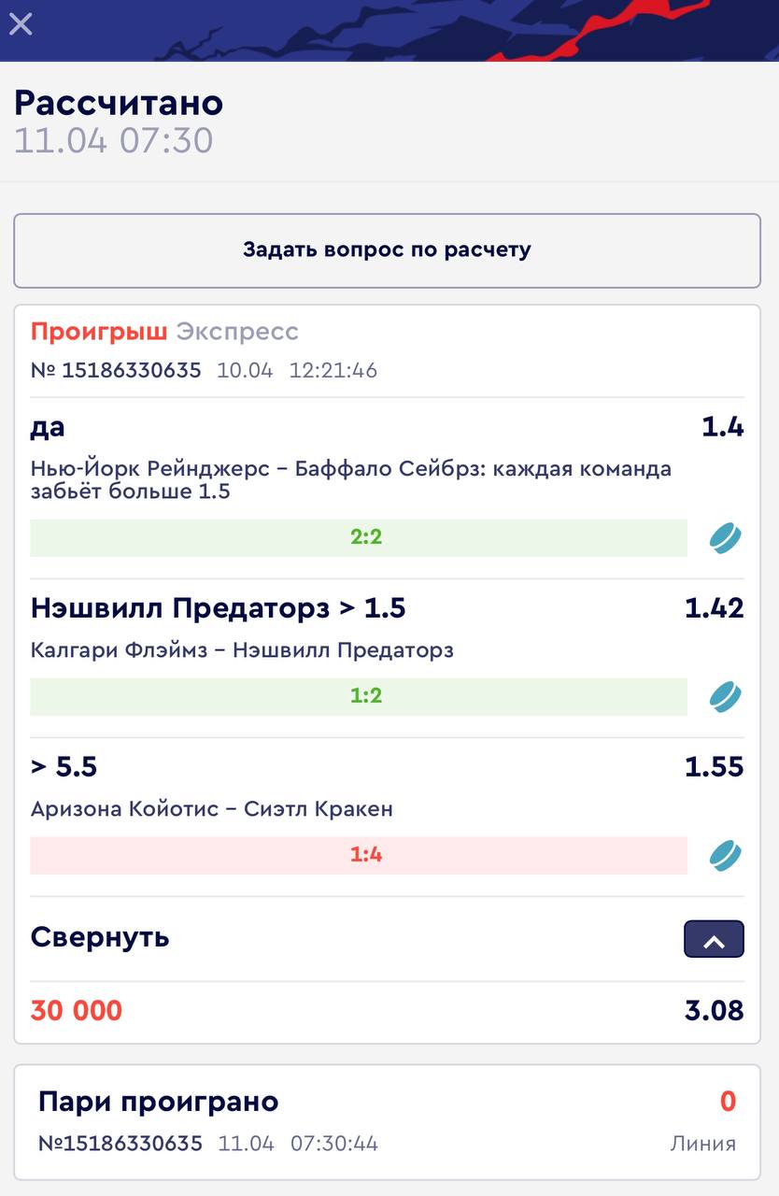Click hockey puck icon for Arizona–Seattle match
779x1196 pixels.
pos(725,855)
